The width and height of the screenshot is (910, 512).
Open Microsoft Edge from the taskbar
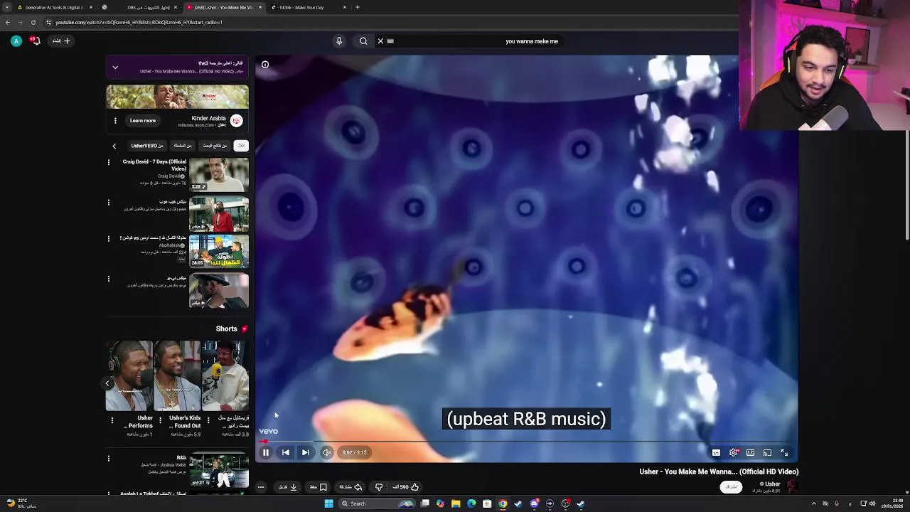[471, 503]
